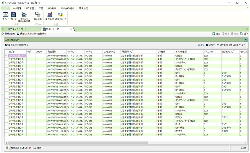
Task: Click the ビューア ribbon icon
Action: click(x=14, y=16)
